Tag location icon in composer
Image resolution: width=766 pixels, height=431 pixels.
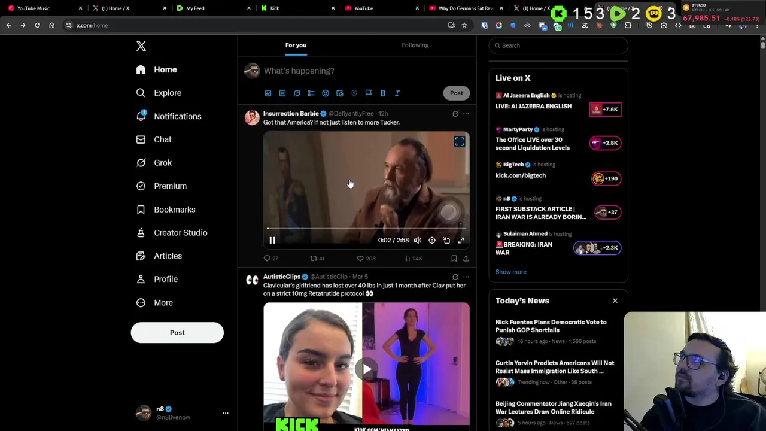click(354, 93)
